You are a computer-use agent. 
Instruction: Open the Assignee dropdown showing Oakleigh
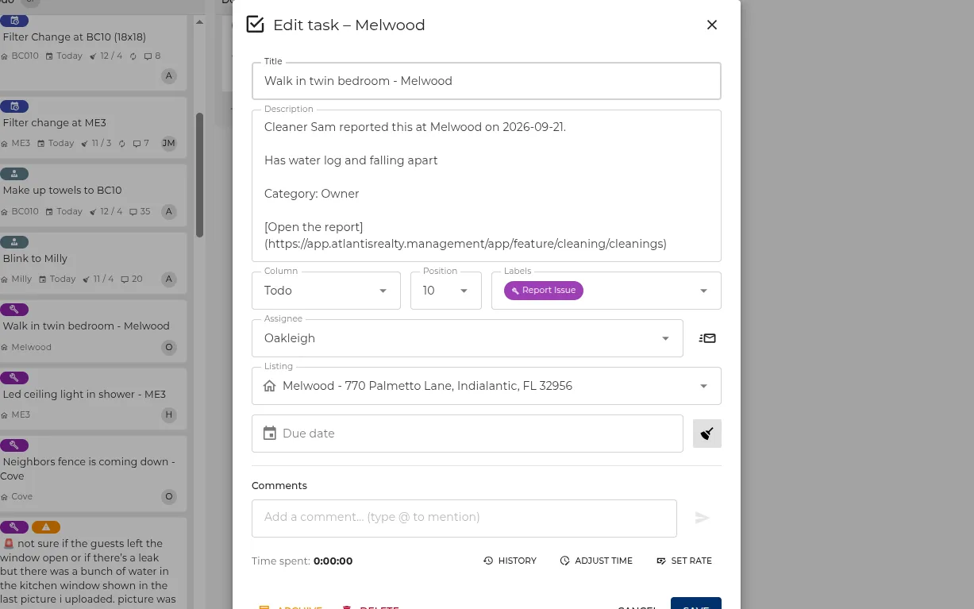point(468,338)
